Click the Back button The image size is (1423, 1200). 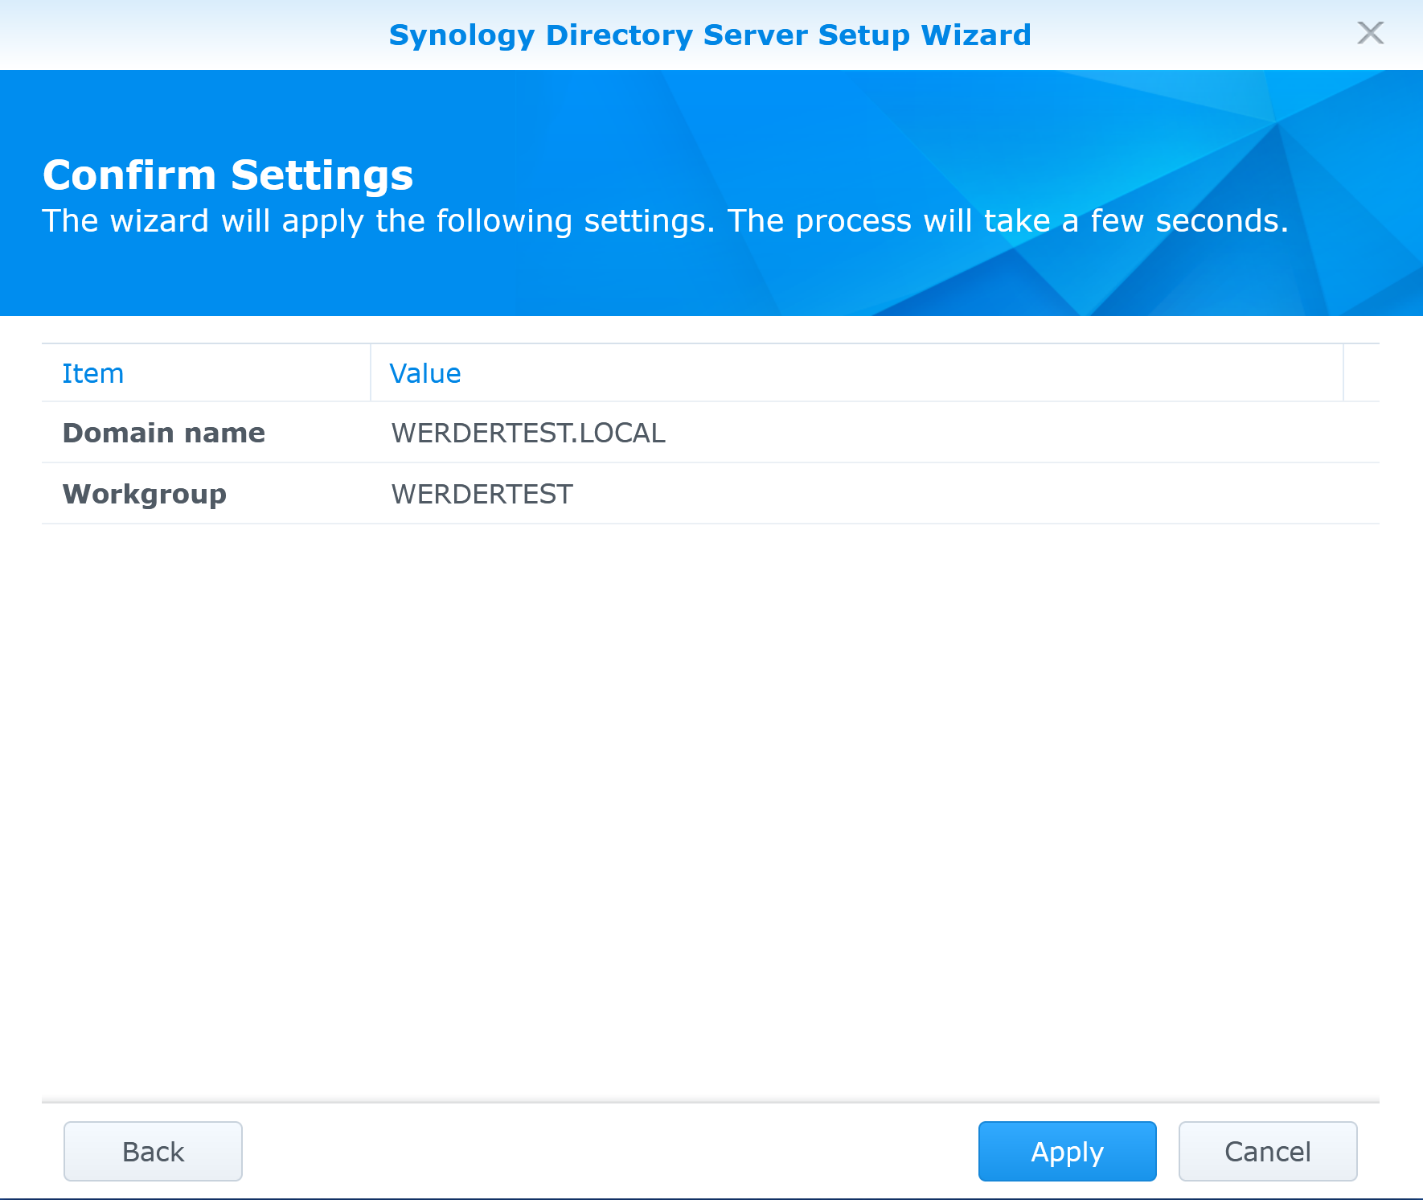pyautogui.click(x=152, y=1151)
